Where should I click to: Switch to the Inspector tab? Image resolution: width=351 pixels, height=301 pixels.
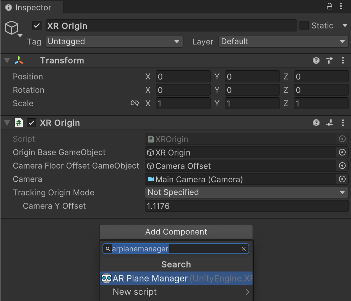30,7
